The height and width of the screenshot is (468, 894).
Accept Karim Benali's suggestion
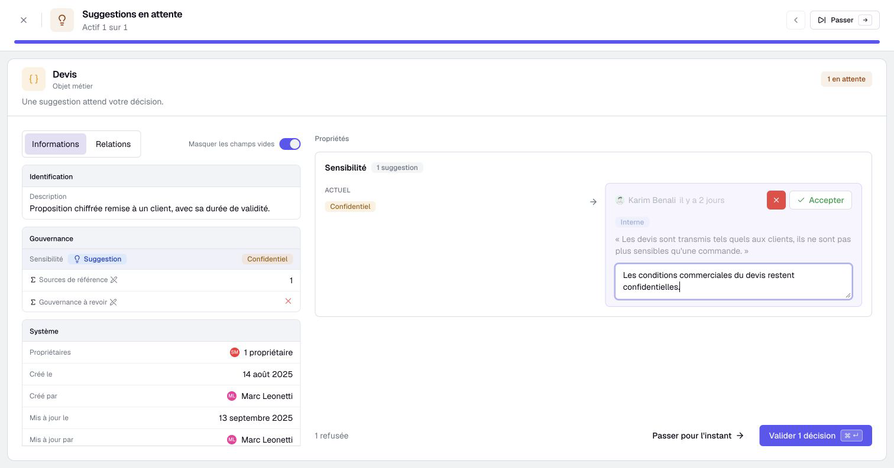point(821,200)
